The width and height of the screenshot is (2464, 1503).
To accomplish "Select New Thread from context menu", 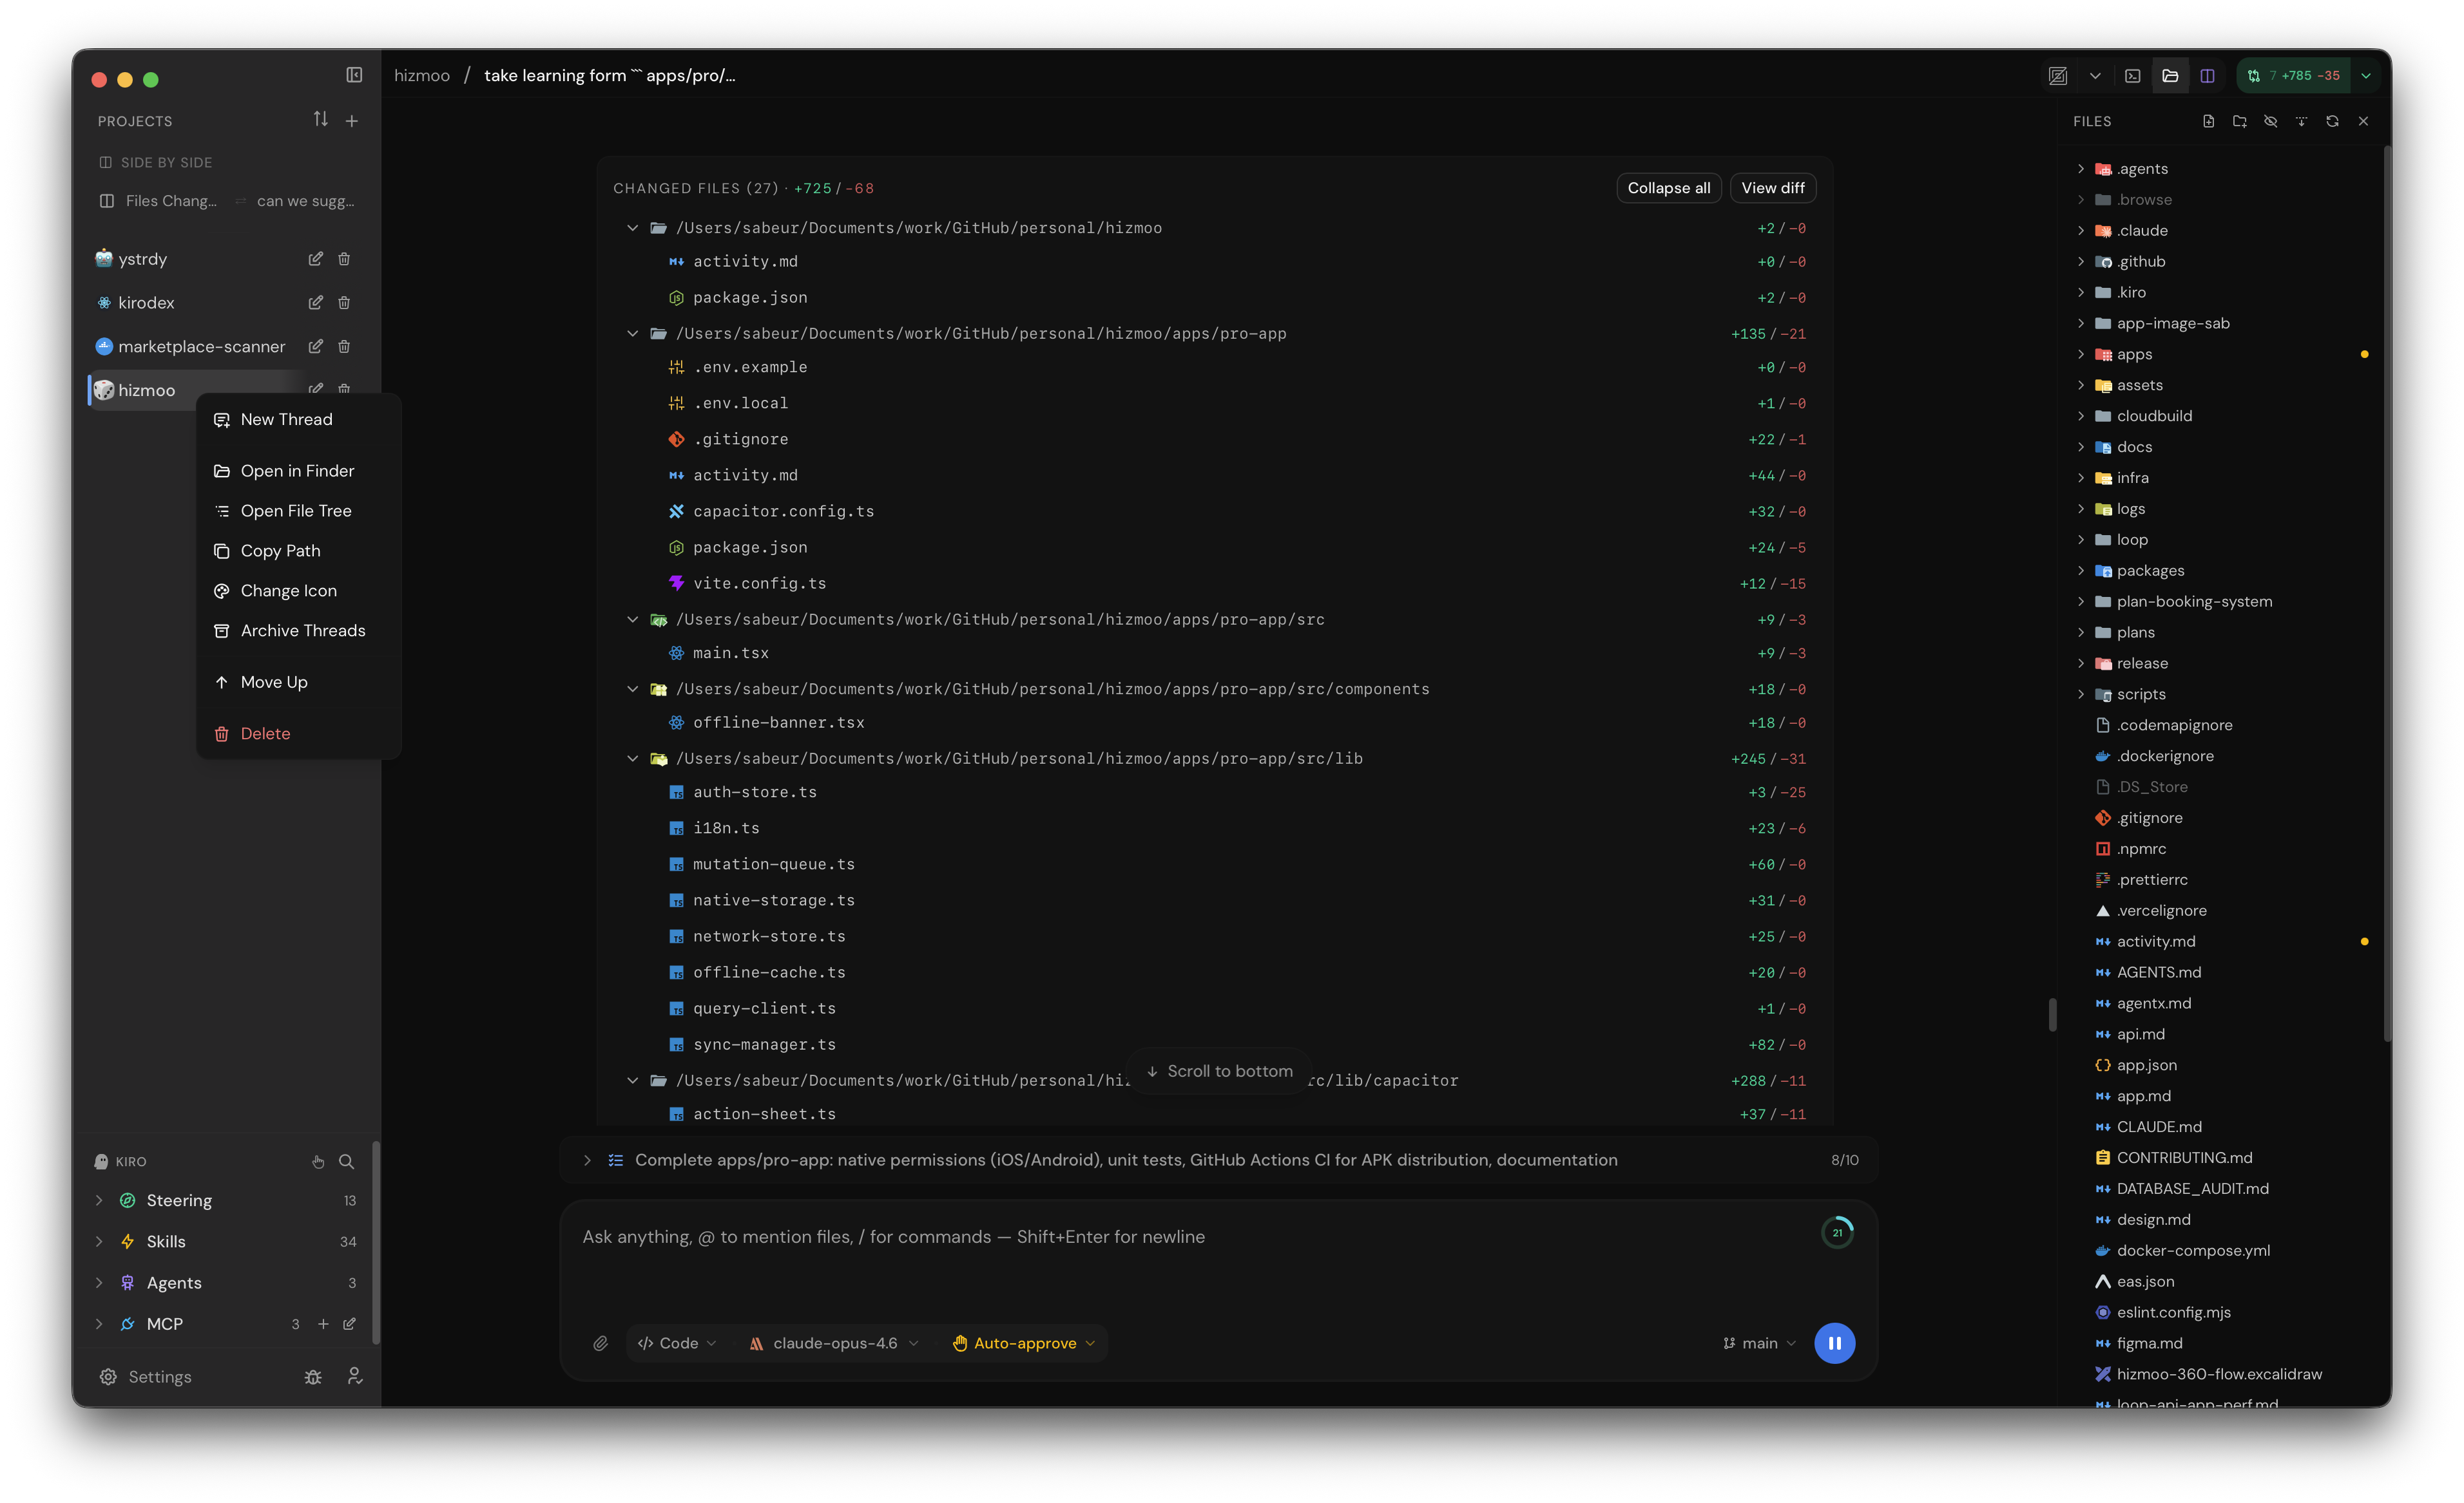I will pos(298,420).
